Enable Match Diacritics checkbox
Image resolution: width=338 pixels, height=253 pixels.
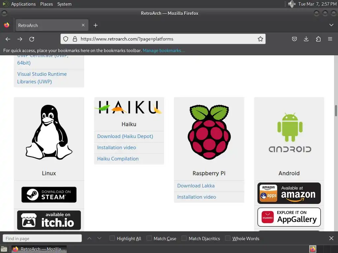pyautogui.click(x=184, y=238)
